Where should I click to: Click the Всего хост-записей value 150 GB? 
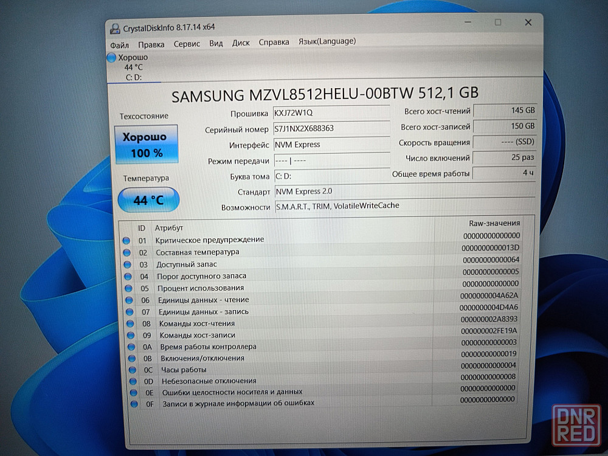click(x=505, y=126)
